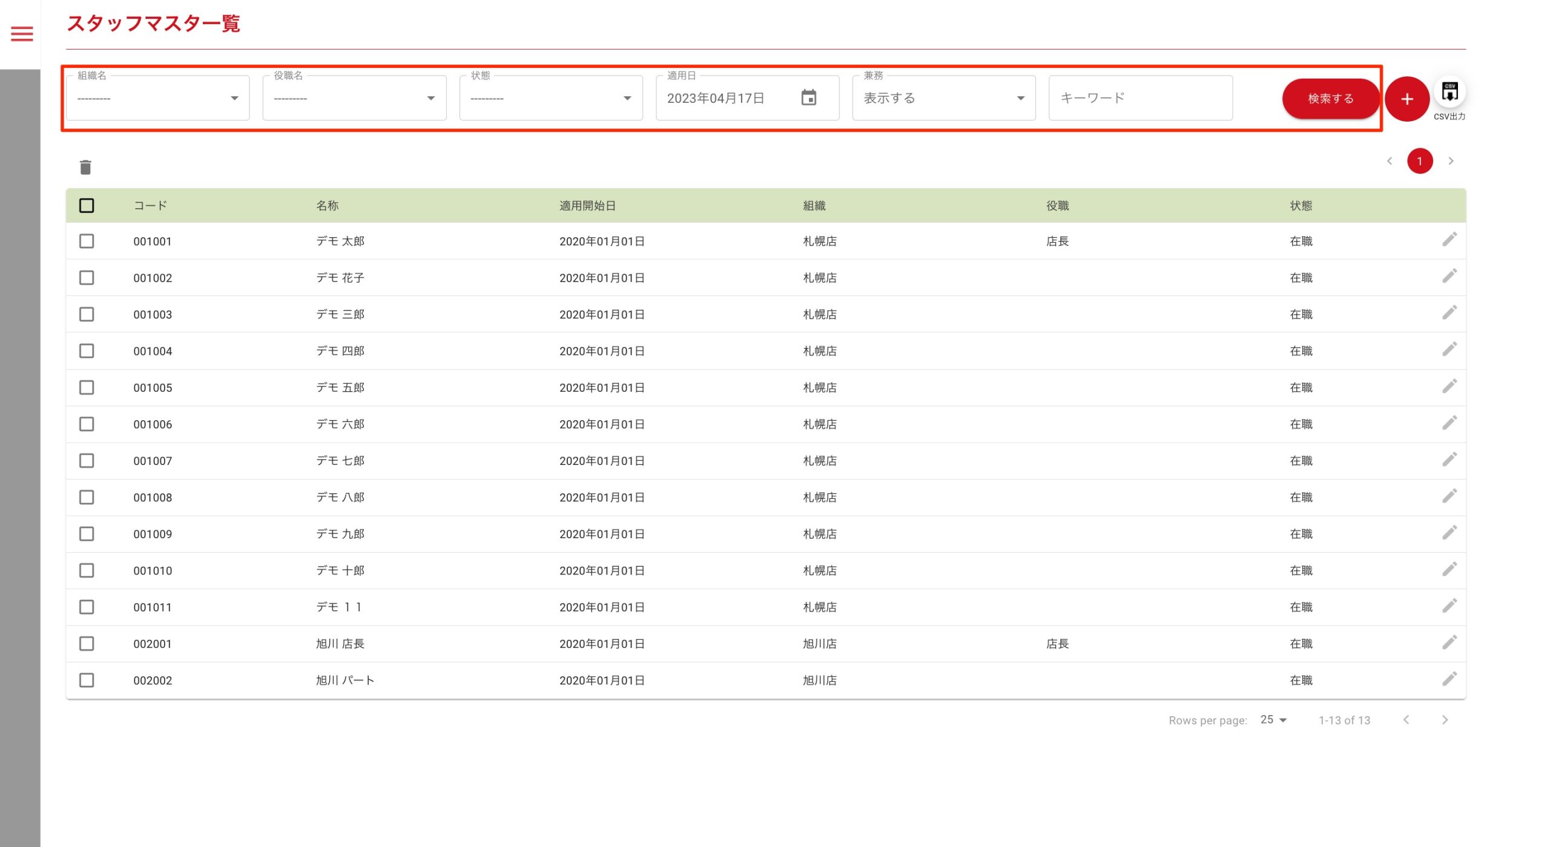Edit staff 001001 デモ 太郎 pencil icon
This screenshot has height=847, width=1550.
pyautogui.click(x=1449, y=240)
